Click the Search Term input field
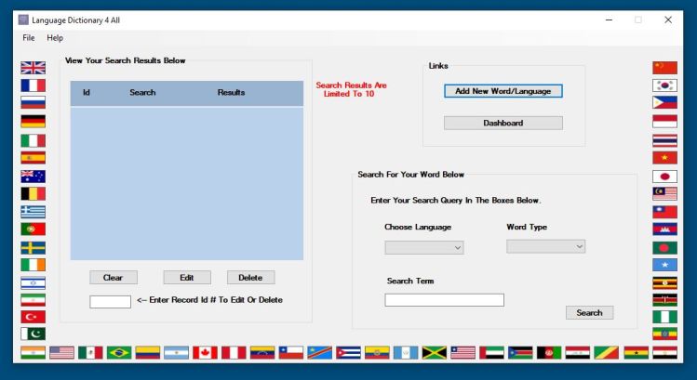Screen dimensions: 697x380 [x=444, y=300]
